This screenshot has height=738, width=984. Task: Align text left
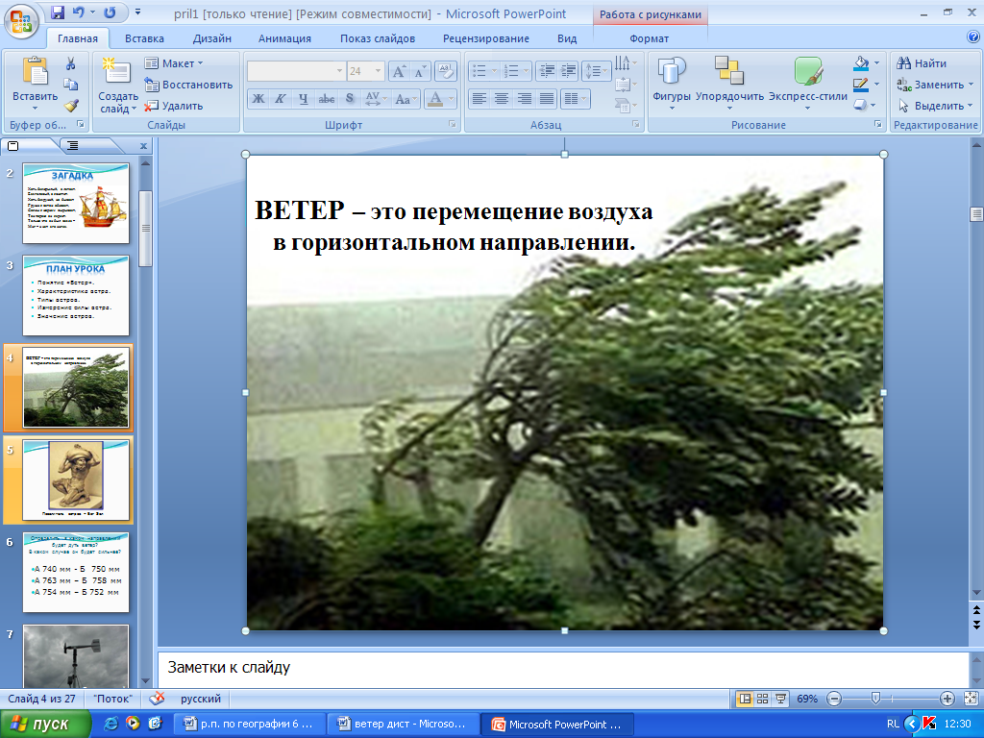(x=480, y=99)
